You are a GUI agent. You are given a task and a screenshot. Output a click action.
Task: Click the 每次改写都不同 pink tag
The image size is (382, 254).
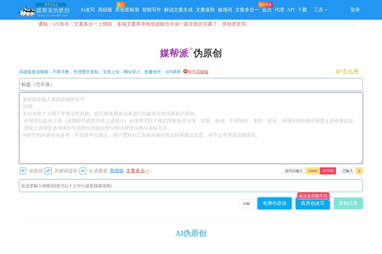pyautogui.click(x=313, y=196)
